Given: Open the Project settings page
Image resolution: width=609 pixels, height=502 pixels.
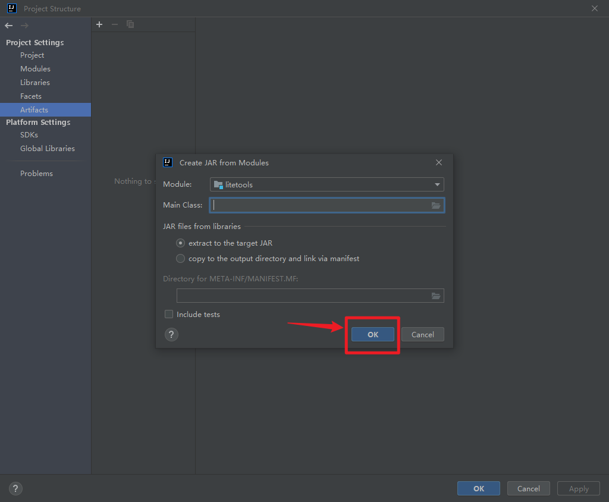Looking at the screenshot, I should pos(32,55).
